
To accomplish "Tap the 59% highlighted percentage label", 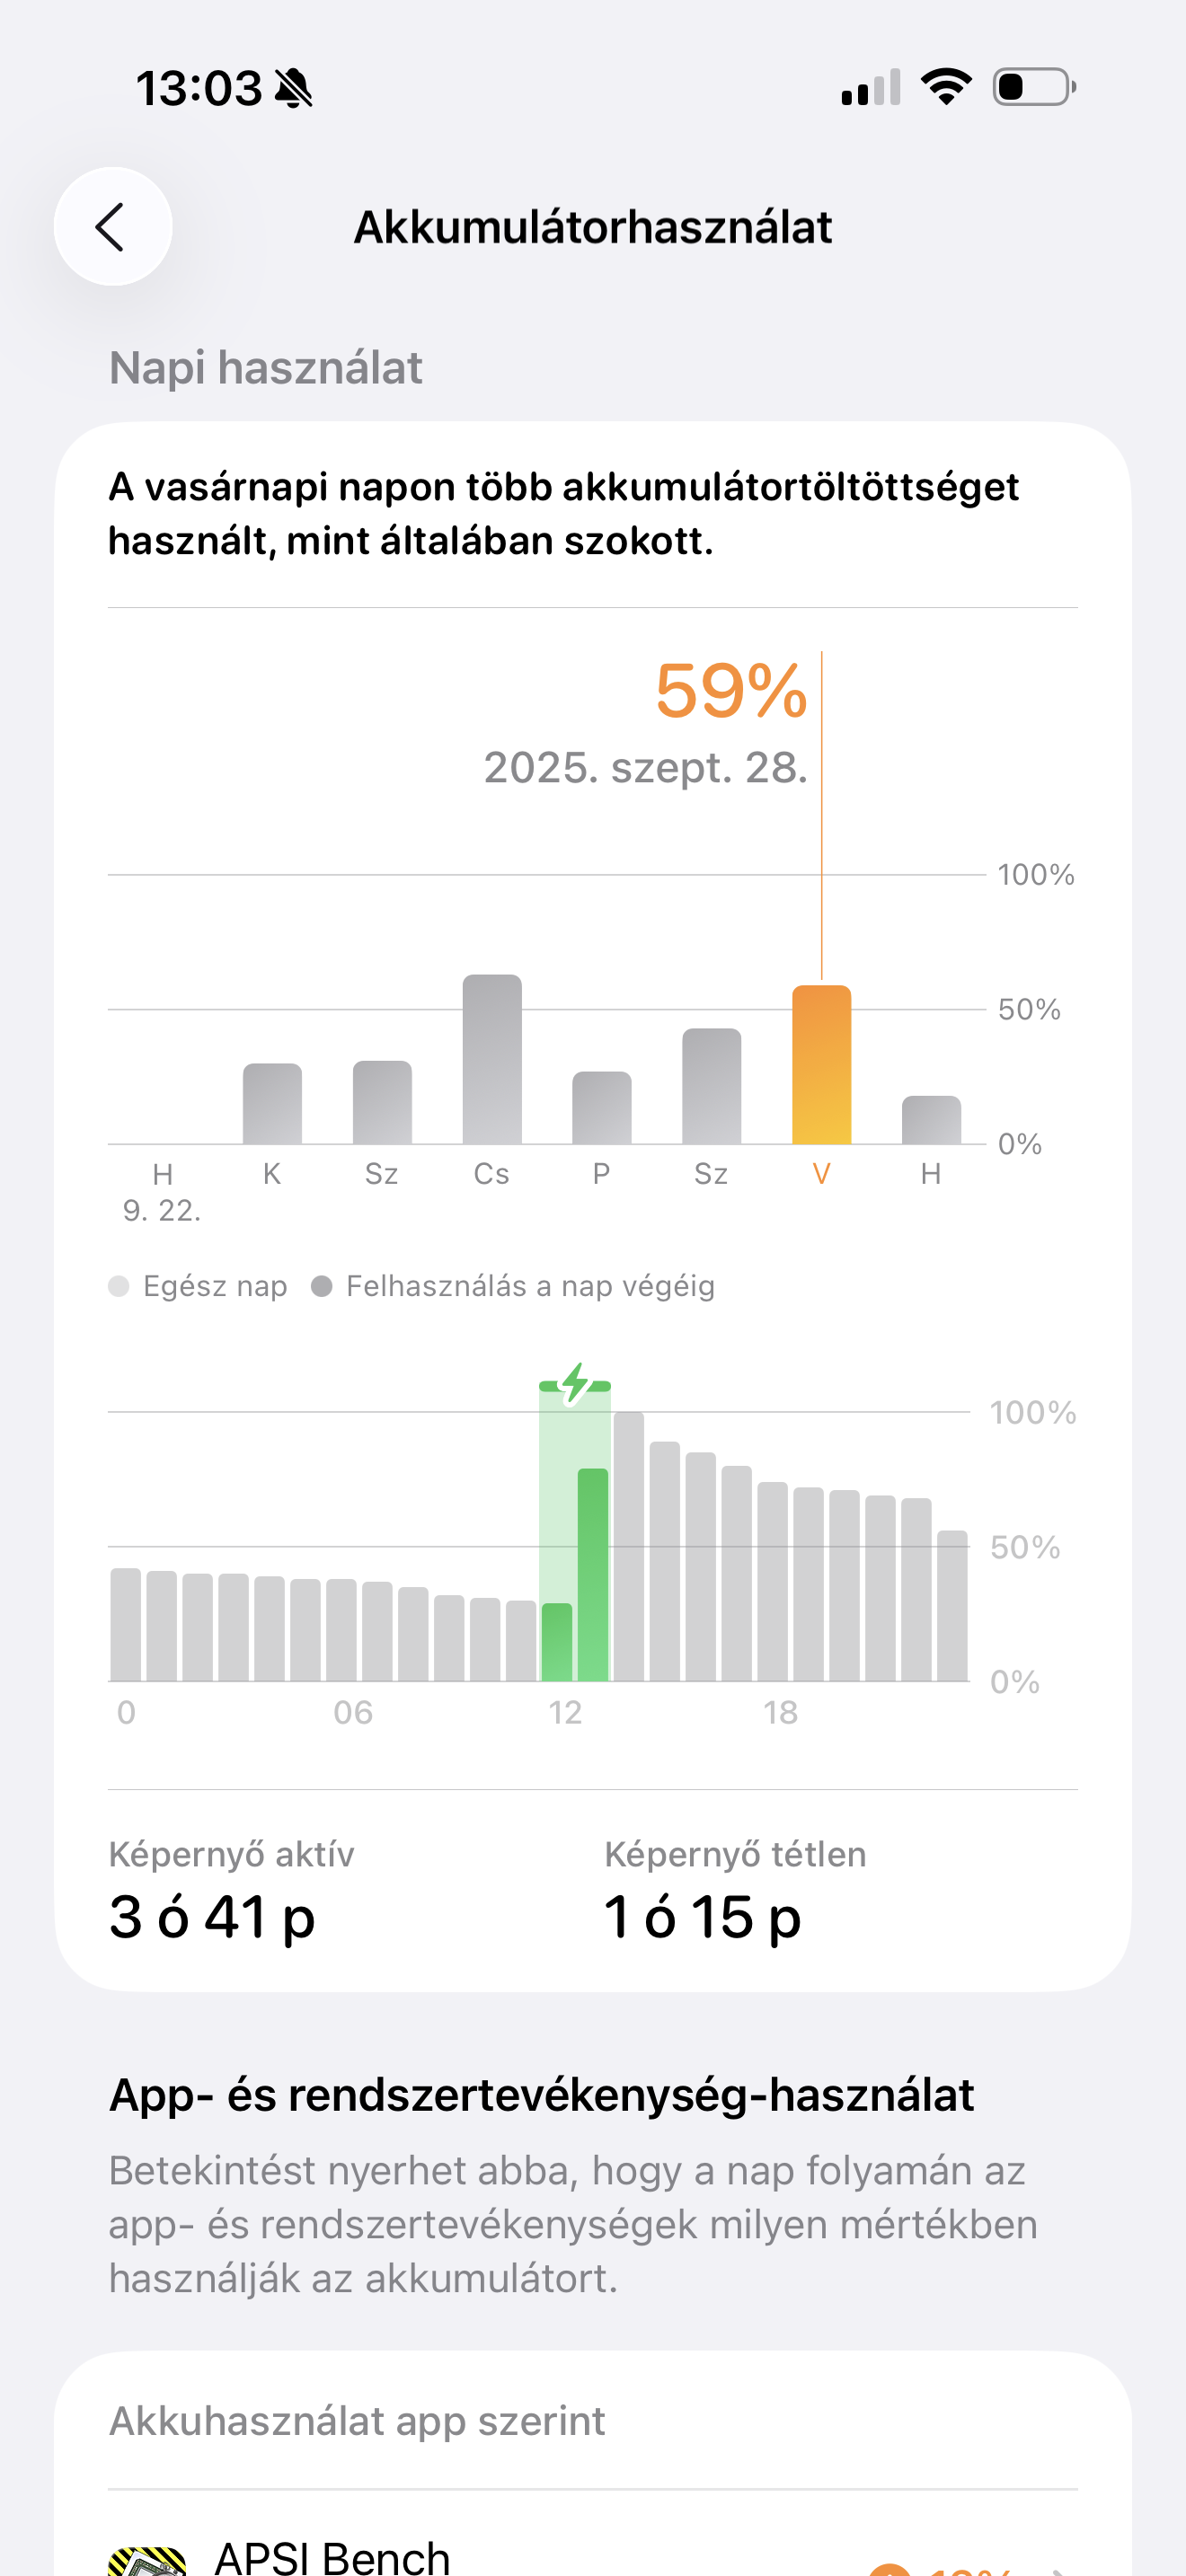I will click(x=730, y=691).
